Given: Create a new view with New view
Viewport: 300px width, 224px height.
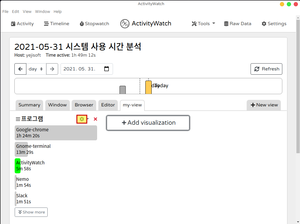Looking at the screenshot, I should point(264,105).
